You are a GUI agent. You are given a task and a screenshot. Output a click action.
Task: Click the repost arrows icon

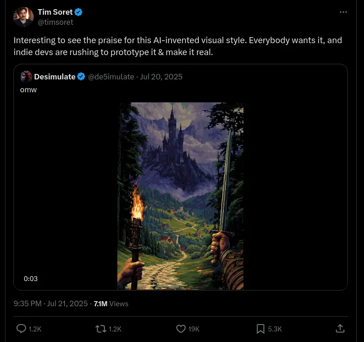click(x=100, y=329)
